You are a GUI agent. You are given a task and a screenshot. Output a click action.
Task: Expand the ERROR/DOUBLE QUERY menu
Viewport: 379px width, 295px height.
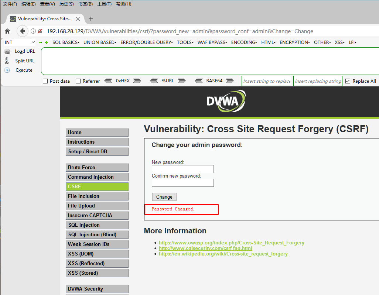coord(147,42)
